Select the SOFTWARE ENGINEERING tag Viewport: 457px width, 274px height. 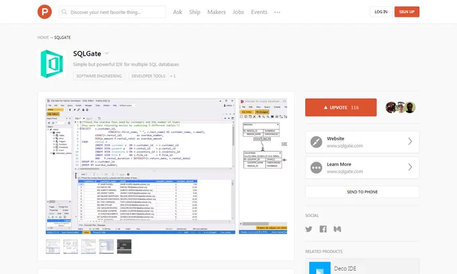point(99,76)
